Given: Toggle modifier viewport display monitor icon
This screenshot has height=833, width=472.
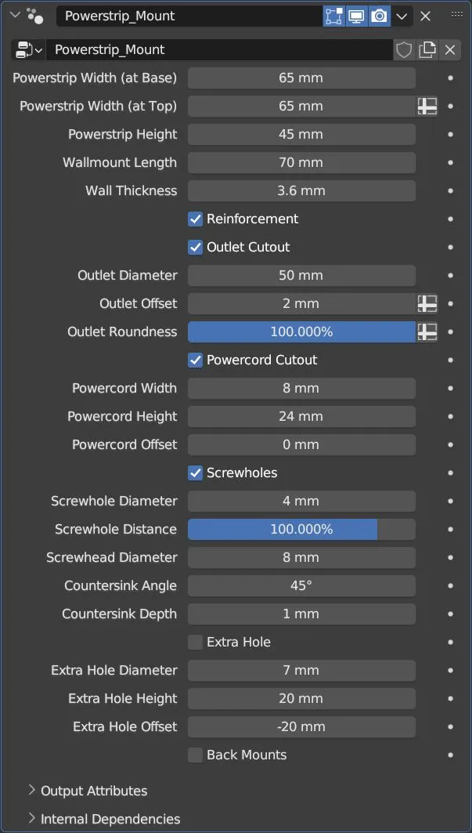Looking at the screenshot, I should coord(356,16).
